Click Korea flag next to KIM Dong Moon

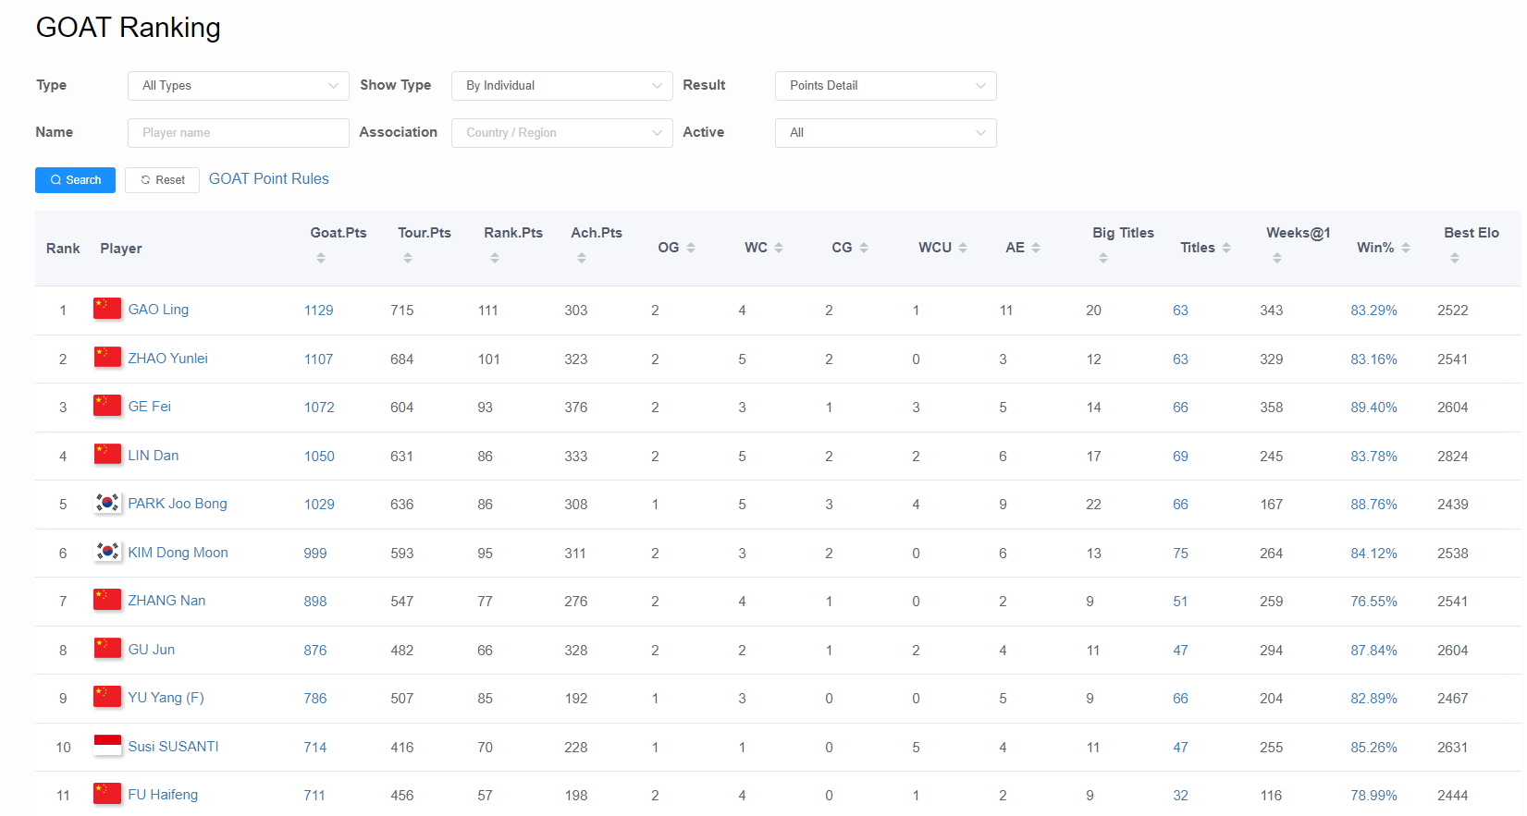pyautogui.click(x=107, y=552)
